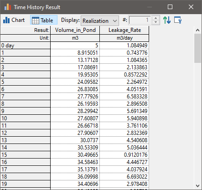Select the Table view button

tap(44, 20)
